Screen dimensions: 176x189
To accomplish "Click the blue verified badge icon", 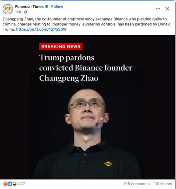I will pyautogui.click(x=47, y=6).
